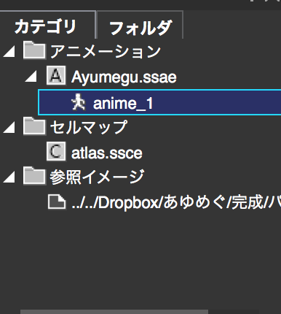Click the horizontal scrollbar at the panel bottom
281x314 pixels.
pos(114,312)
